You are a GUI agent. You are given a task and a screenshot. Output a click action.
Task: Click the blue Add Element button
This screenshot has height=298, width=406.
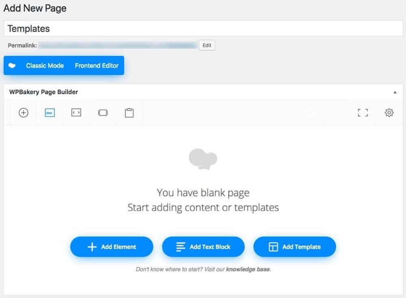(112, 247)
